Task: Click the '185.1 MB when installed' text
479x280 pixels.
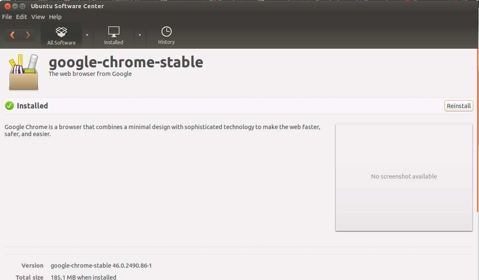Action: 83,277
